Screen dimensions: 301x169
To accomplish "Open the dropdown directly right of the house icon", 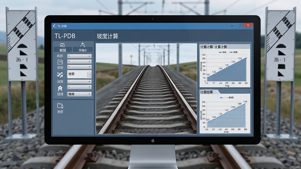I will 79,87.
